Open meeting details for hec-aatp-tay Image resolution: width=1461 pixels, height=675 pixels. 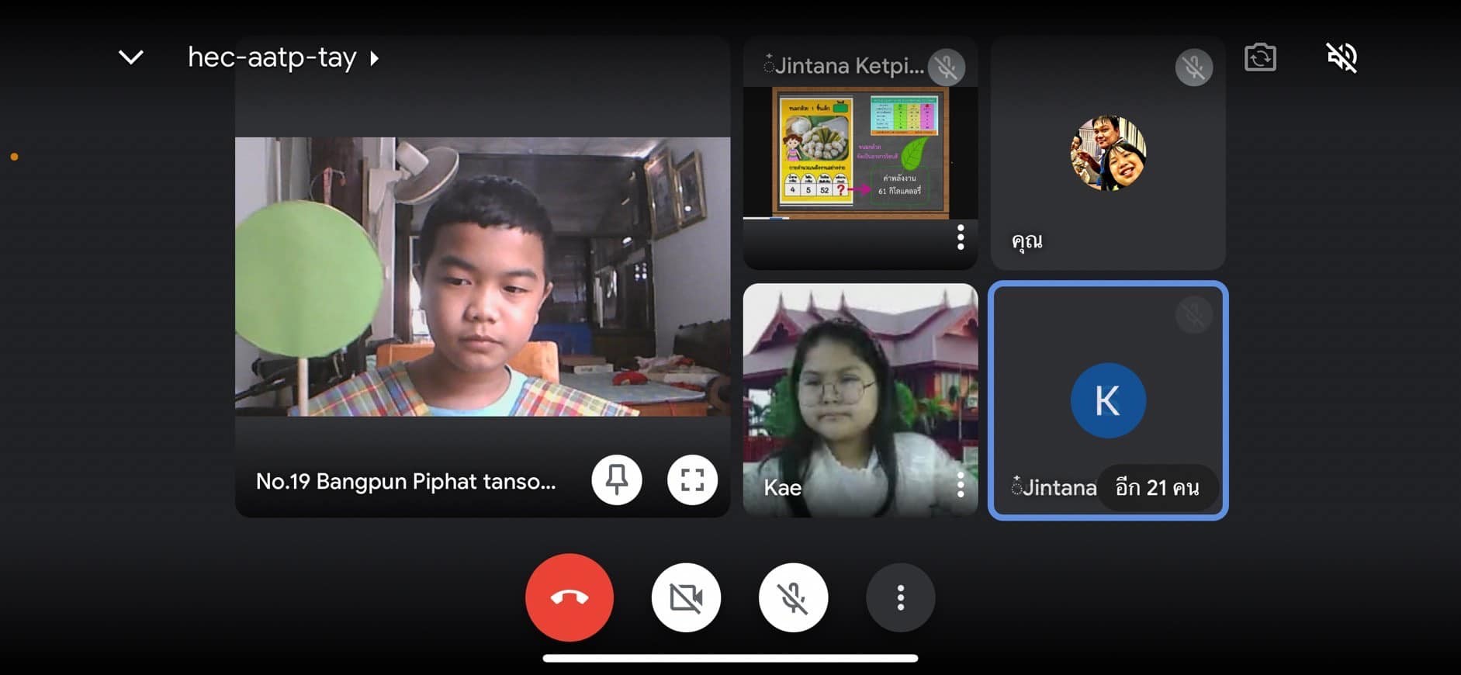(282, 57)
